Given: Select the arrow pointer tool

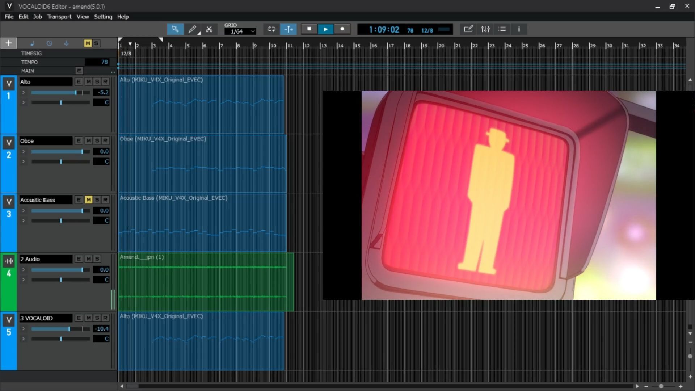Looking at the screenshot, I should pos(175,29).
